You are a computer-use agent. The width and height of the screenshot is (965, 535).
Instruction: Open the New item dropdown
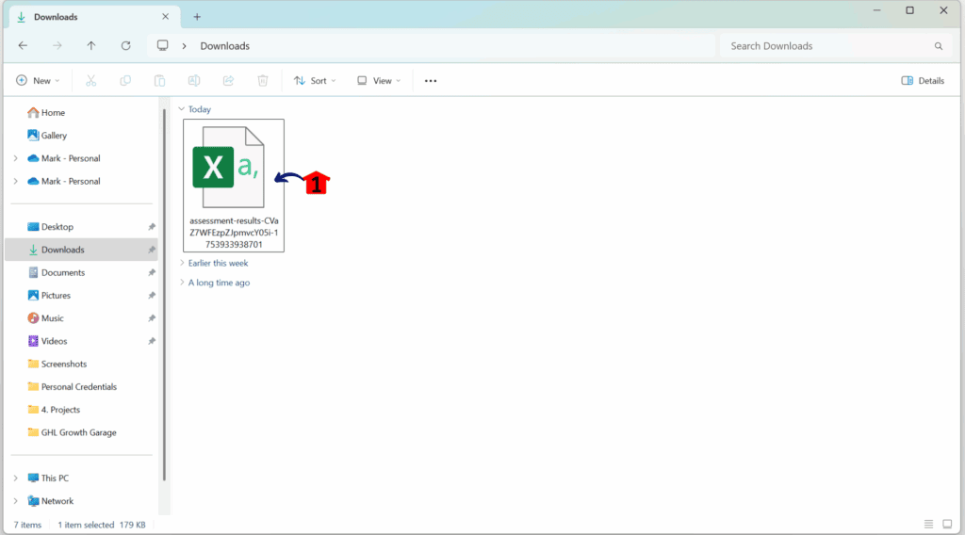tap(38, 81)
